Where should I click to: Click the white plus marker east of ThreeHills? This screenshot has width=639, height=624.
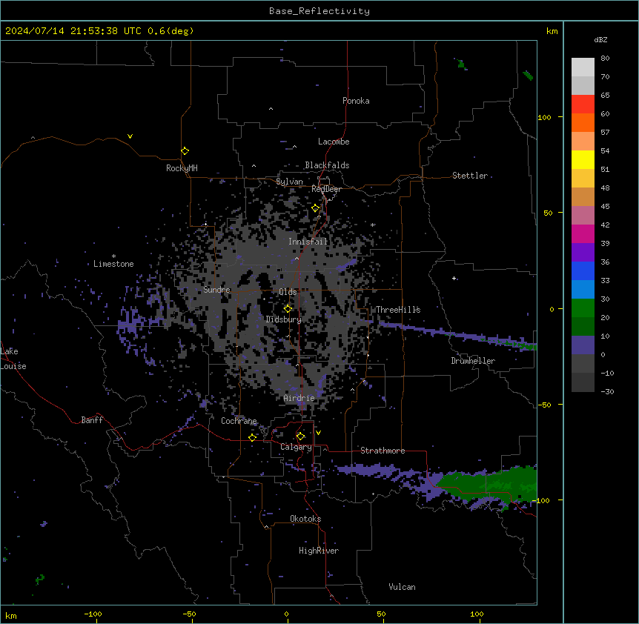click(454, 278)
